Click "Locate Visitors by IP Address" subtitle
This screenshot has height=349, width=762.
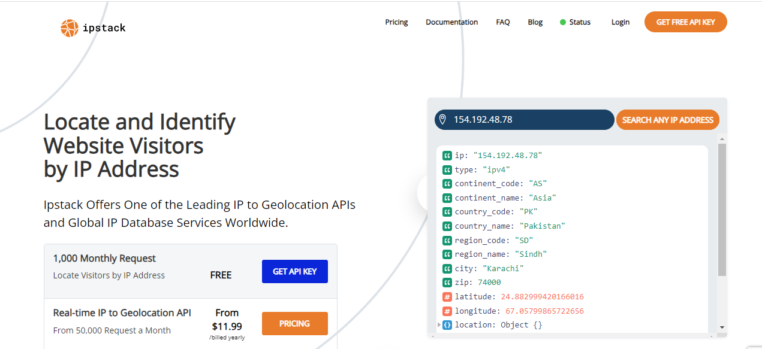tap(109, 275)
